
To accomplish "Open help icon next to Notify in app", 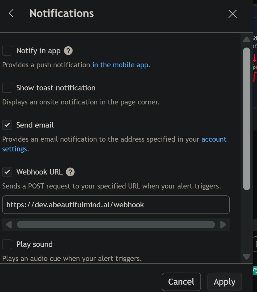I will tap(68, 51).
